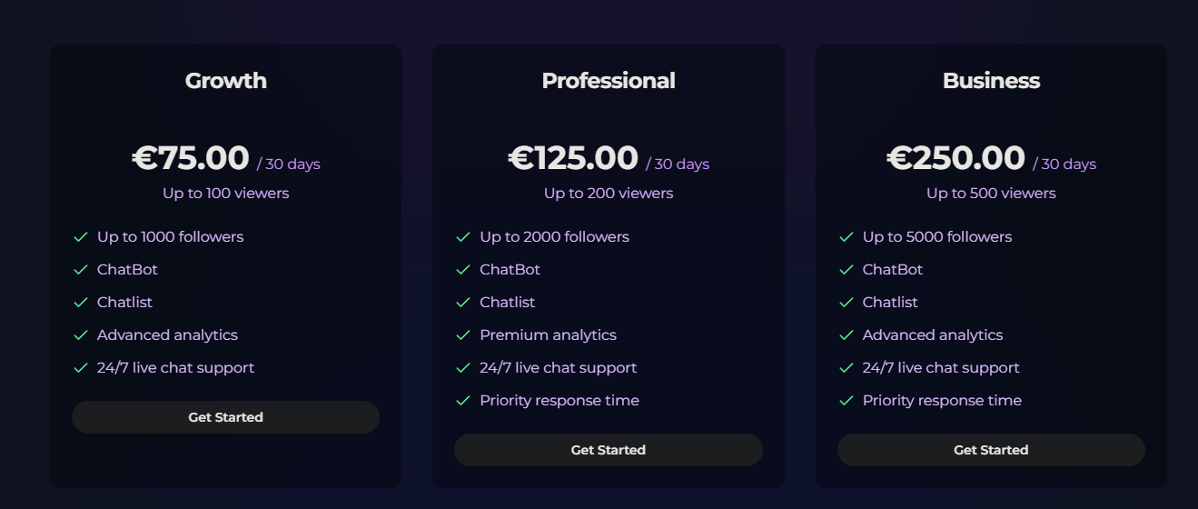The image size is (1198, 509).
Task: Select the Business plan heading
Action: pos(991,81)
